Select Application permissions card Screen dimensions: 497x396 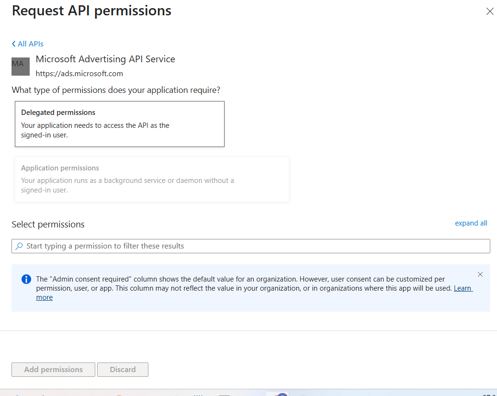[152, 179]
